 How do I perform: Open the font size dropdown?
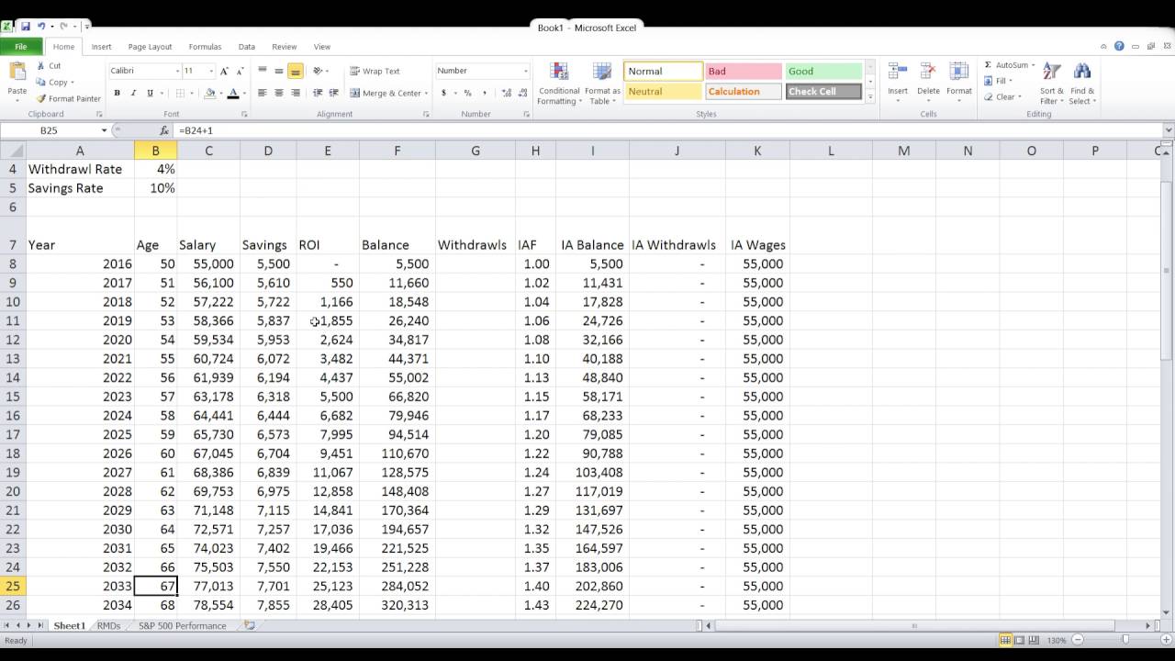pyautogui.click(x=211, y=71)
